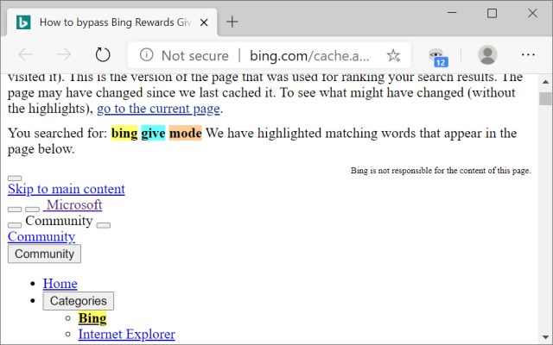Image resolution: width=553 pixels, height=345 pixels.
Task: Click the small empty button above Skip link
Action: [15, 179]
